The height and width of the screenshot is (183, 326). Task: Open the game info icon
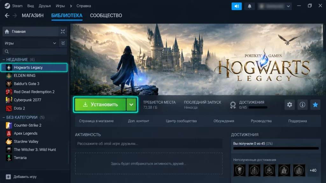click(302, 105)
